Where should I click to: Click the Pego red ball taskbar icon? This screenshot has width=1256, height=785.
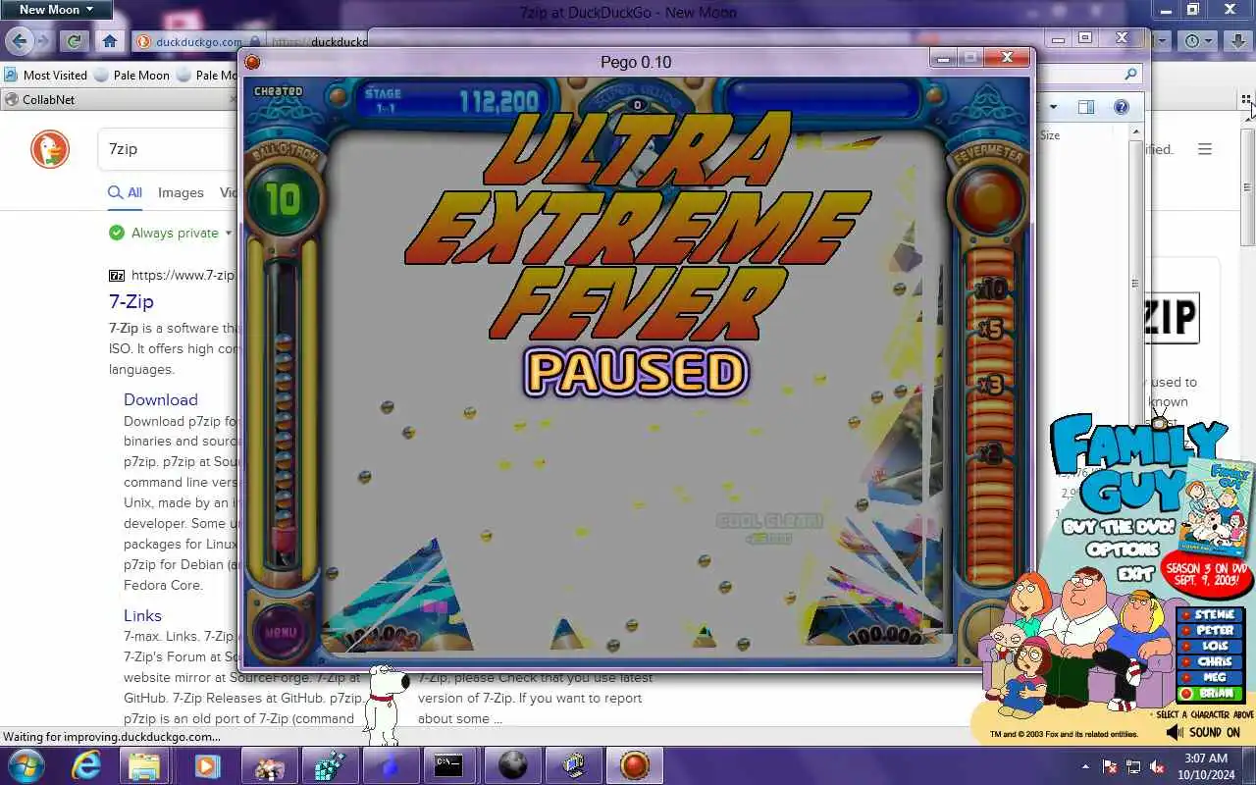coord(635,765)
